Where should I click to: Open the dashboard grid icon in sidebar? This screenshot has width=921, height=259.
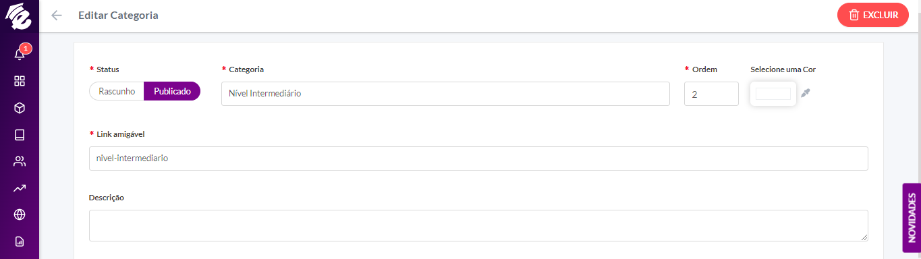[x=20, y=81]
